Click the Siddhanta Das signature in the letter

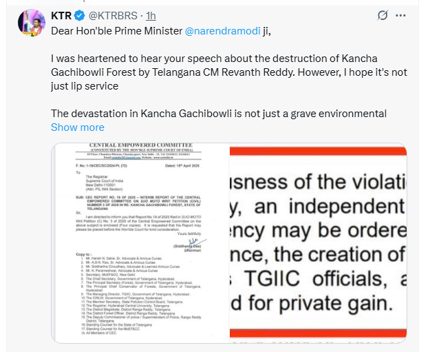point(191,245)
